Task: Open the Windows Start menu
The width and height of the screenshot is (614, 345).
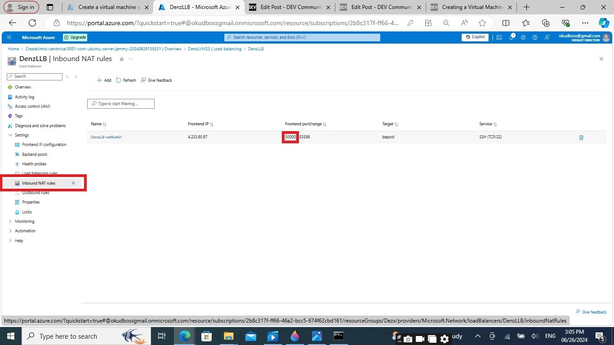Action: click(x=10, y=336)
